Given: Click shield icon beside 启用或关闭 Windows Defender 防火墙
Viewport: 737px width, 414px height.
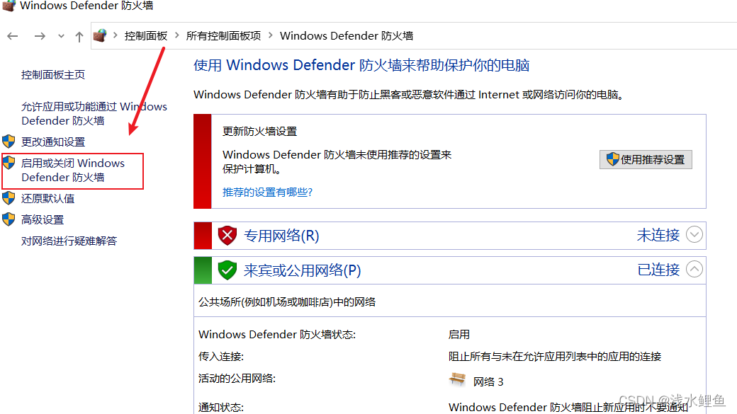Looking at the screenshot, I should point(9,163).
